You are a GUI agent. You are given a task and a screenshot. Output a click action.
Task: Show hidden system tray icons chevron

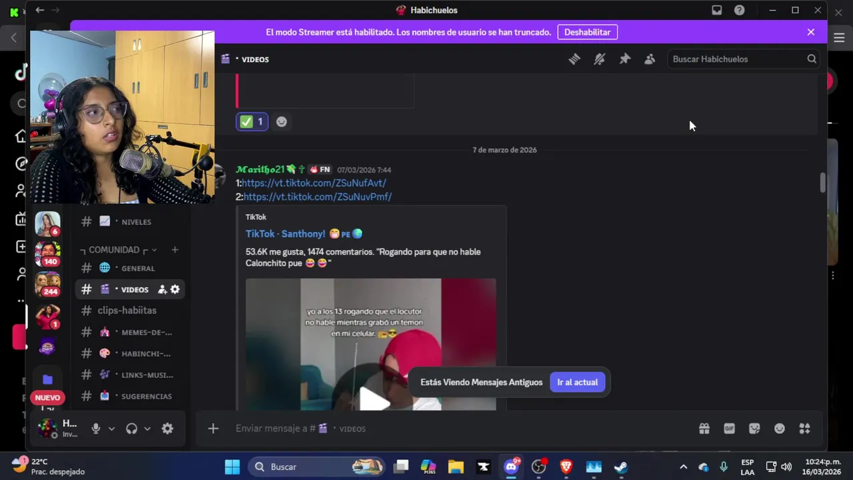point(683,467)
